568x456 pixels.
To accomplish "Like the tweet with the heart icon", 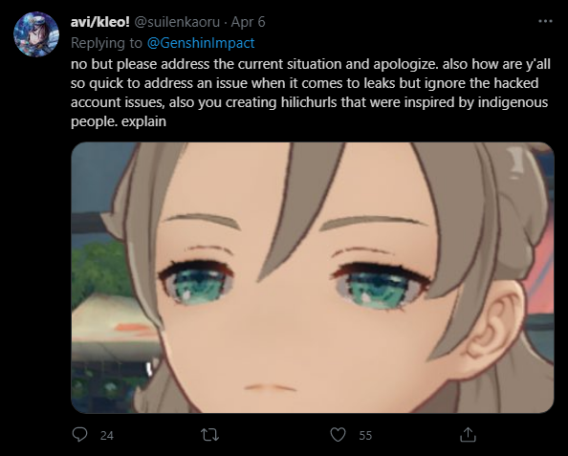I will 338,435.
